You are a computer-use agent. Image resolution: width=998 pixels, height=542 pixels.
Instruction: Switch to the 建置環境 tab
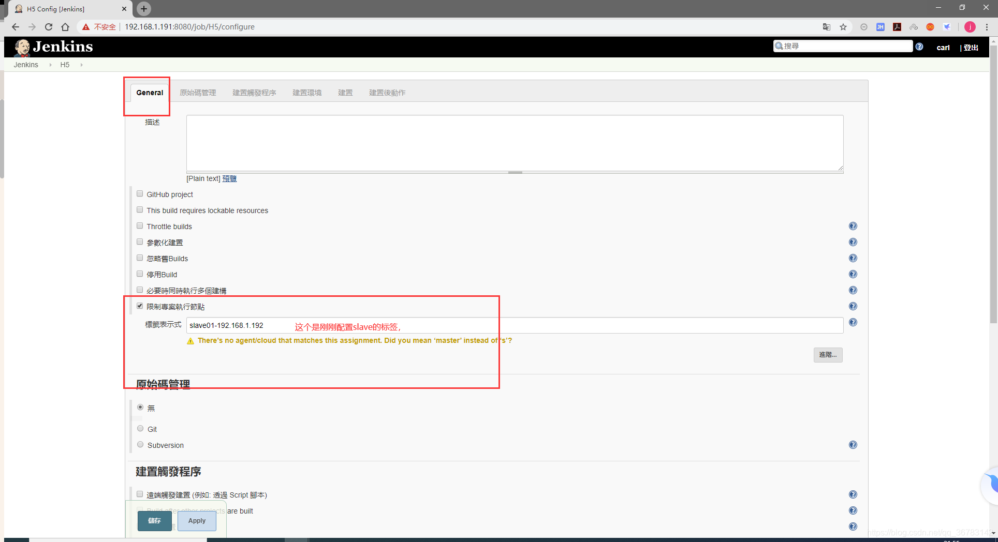(x=307, y=93)
